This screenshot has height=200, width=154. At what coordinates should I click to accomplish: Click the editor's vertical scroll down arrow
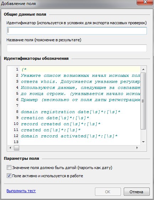coord(143,142)
